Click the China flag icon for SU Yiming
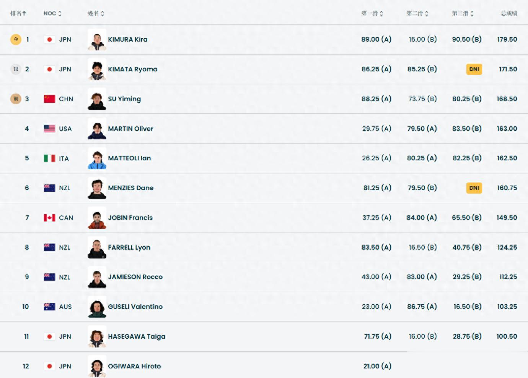 (49, 99)
